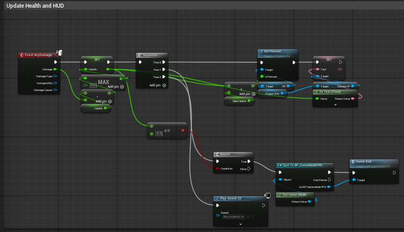The image size is (404, 232).
Task: Click the Get Game Mode function icon
Action: point(280,195)
